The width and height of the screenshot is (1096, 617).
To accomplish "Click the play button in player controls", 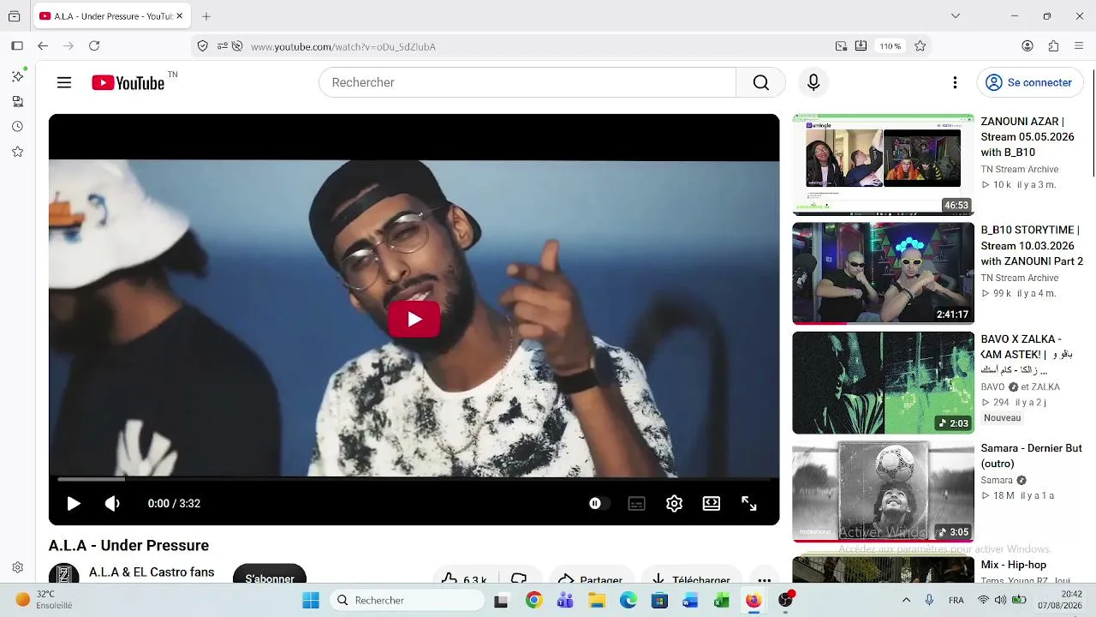I will (x=74, y=504).
